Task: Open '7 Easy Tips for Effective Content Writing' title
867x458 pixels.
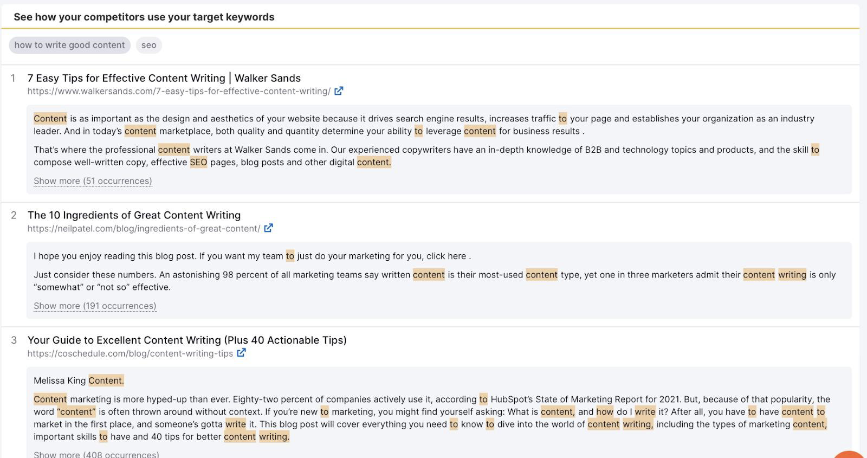Action: tap(164, 78)
